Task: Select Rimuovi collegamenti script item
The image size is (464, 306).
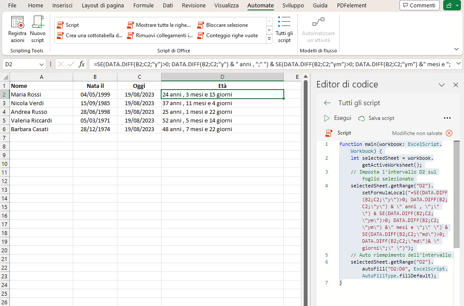Action: [x=160, y=35]
